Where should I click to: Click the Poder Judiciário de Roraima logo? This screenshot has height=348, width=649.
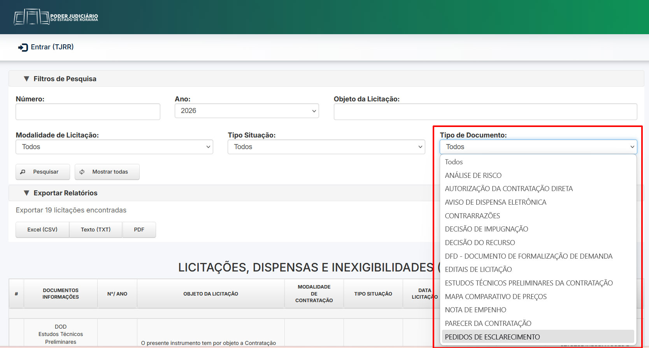[x=56, y=17]
